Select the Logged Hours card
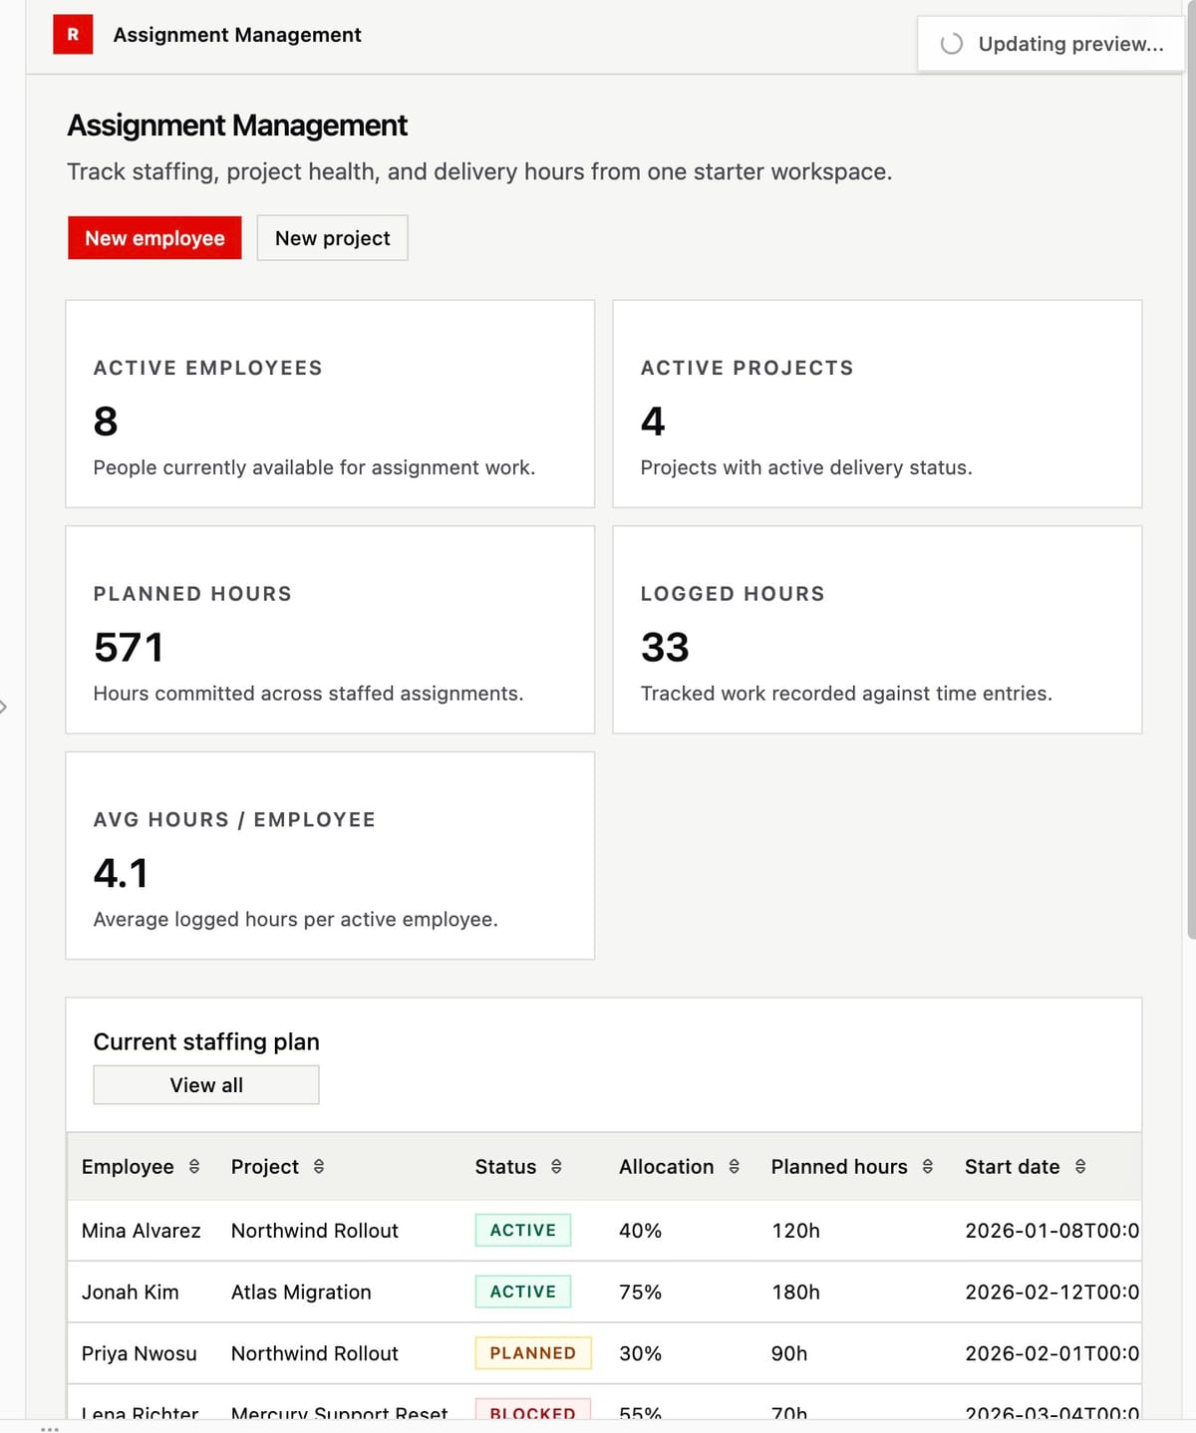 pyautogui.click(x=877, y=630)
